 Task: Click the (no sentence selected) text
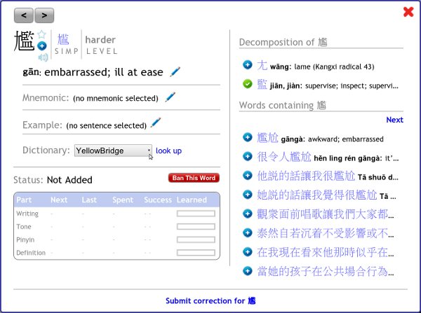coord(107,125)
